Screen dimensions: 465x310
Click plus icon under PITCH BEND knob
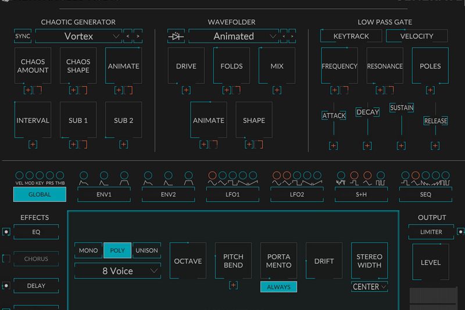click(x=234, y=286)
